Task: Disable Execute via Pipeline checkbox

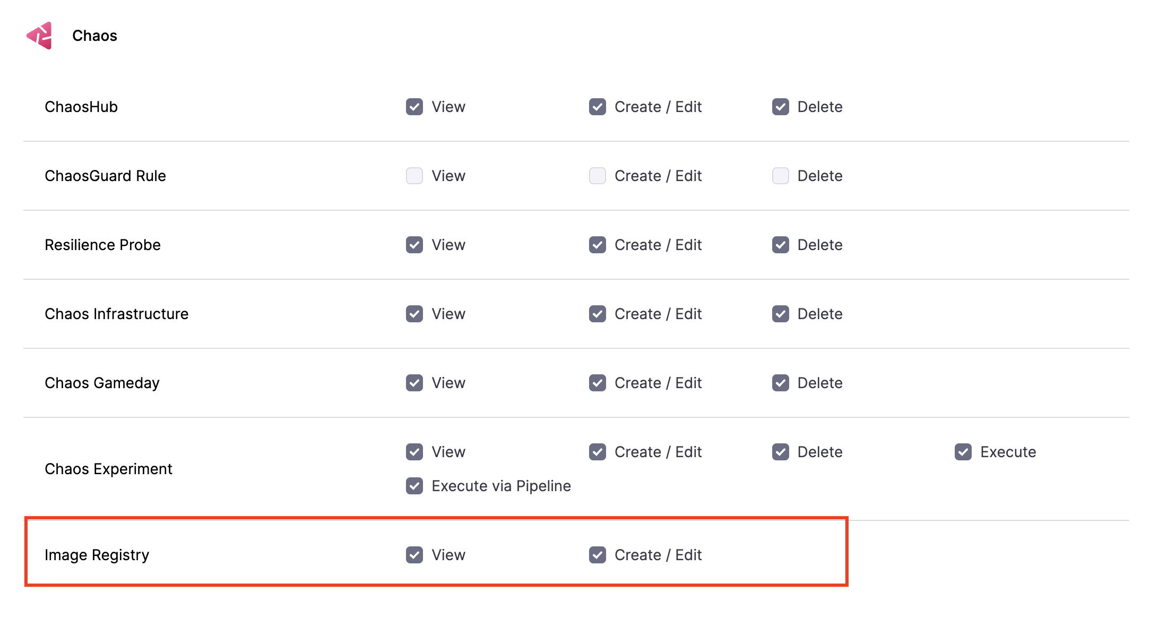Action: 414,486
